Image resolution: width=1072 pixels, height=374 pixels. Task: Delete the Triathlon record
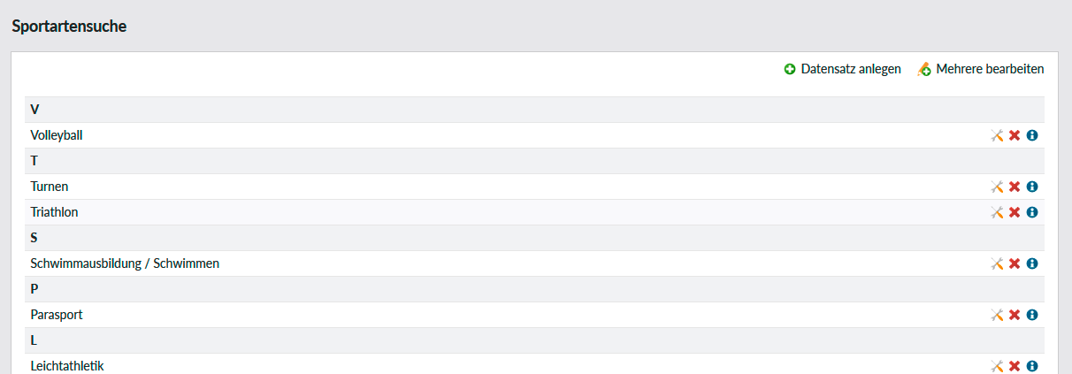[x=1015, y=212]
